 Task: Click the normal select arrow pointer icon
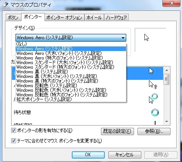[x=151, y=71]
